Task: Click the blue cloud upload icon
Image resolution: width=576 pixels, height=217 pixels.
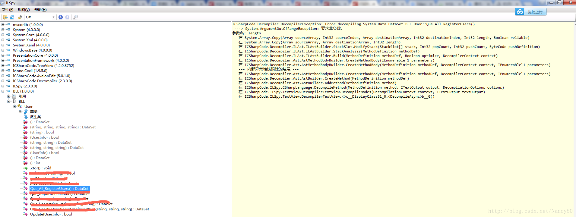Action: point(520,12)
